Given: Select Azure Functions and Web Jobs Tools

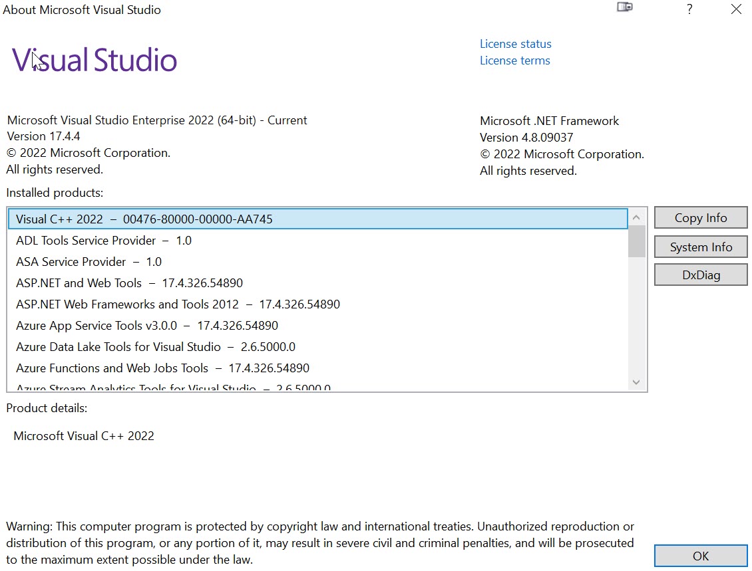Looking at the screenshot, I should [x=162, y=368].
